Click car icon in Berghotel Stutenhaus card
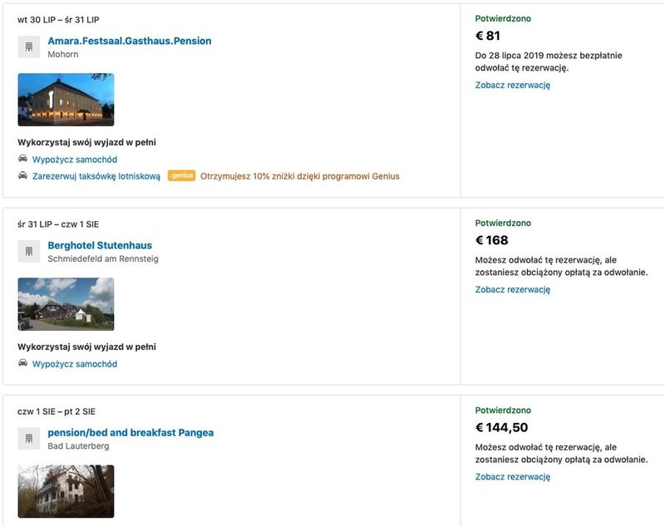Viewport: 665px width, 526px height. click(22, 364)
